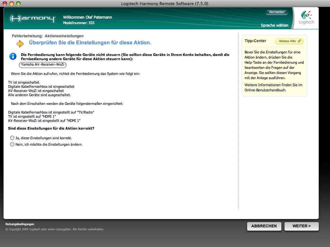Open Weitere Hilfe in Tipp-Center
Screen dimensions: 330x247
click(289, 41)
